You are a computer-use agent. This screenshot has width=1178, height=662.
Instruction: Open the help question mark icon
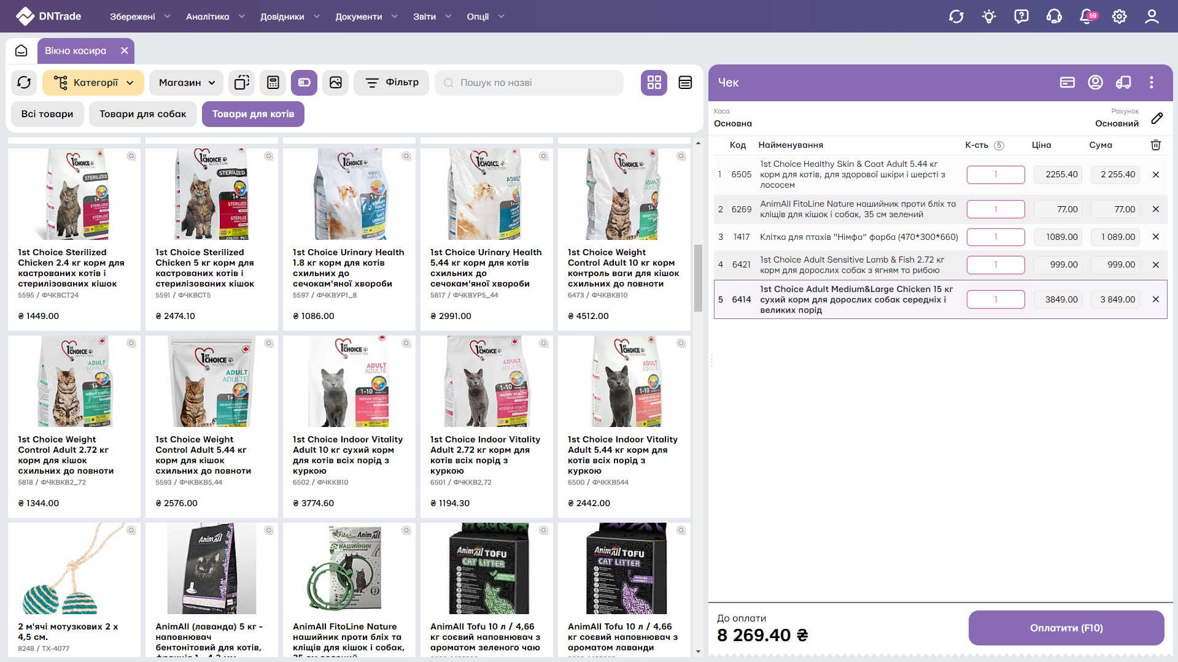[1021, 17]
